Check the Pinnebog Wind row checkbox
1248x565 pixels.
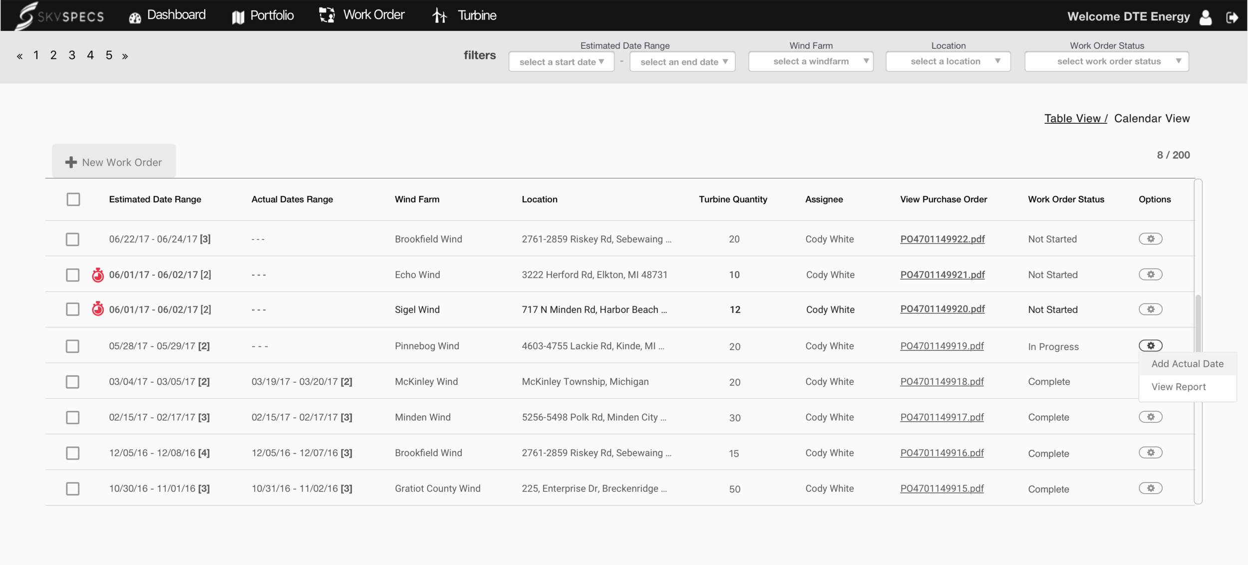click(x=73, y=346)
